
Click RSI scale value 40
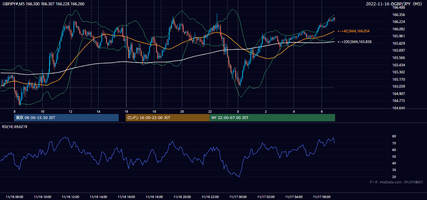tap(394, 163)
